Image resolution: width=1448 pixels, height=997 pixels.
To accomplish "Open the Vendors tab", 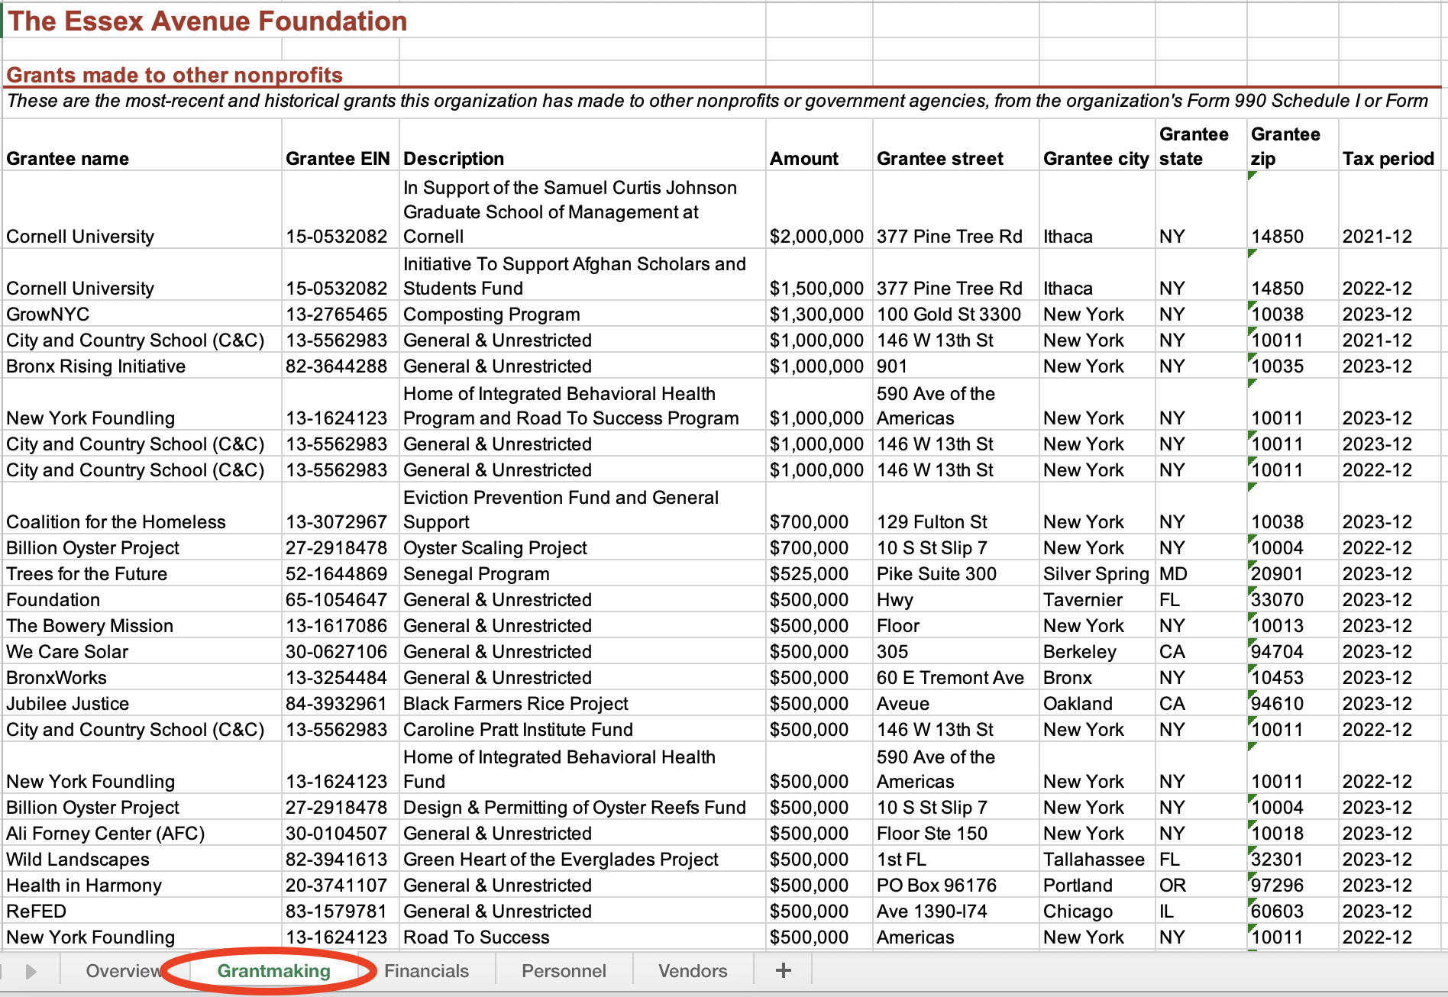I will click(x=692, y=970).
